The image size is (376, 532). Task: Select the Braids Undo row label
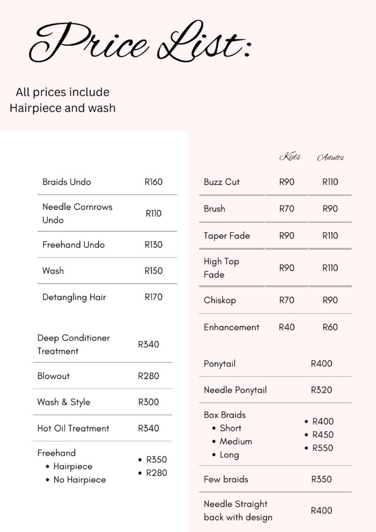(x=67, y=182)
